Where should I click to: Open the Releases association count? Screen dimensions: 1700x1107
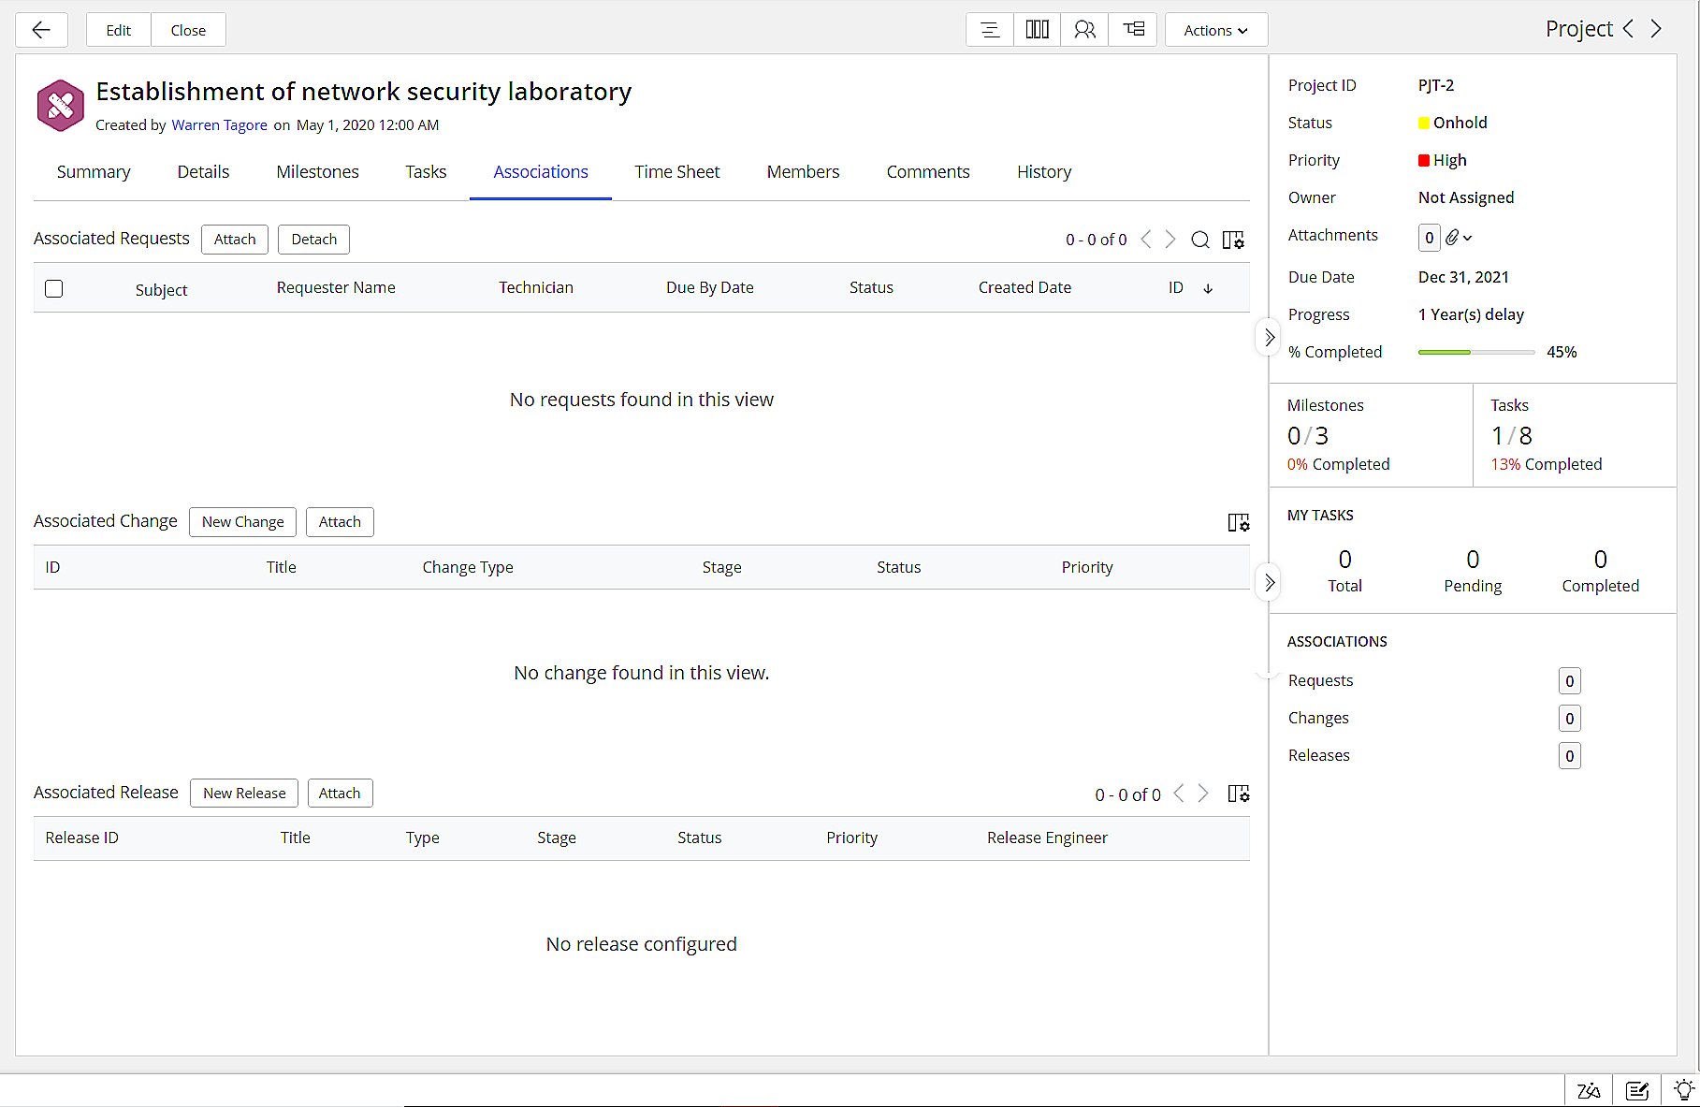[1570, 756]
